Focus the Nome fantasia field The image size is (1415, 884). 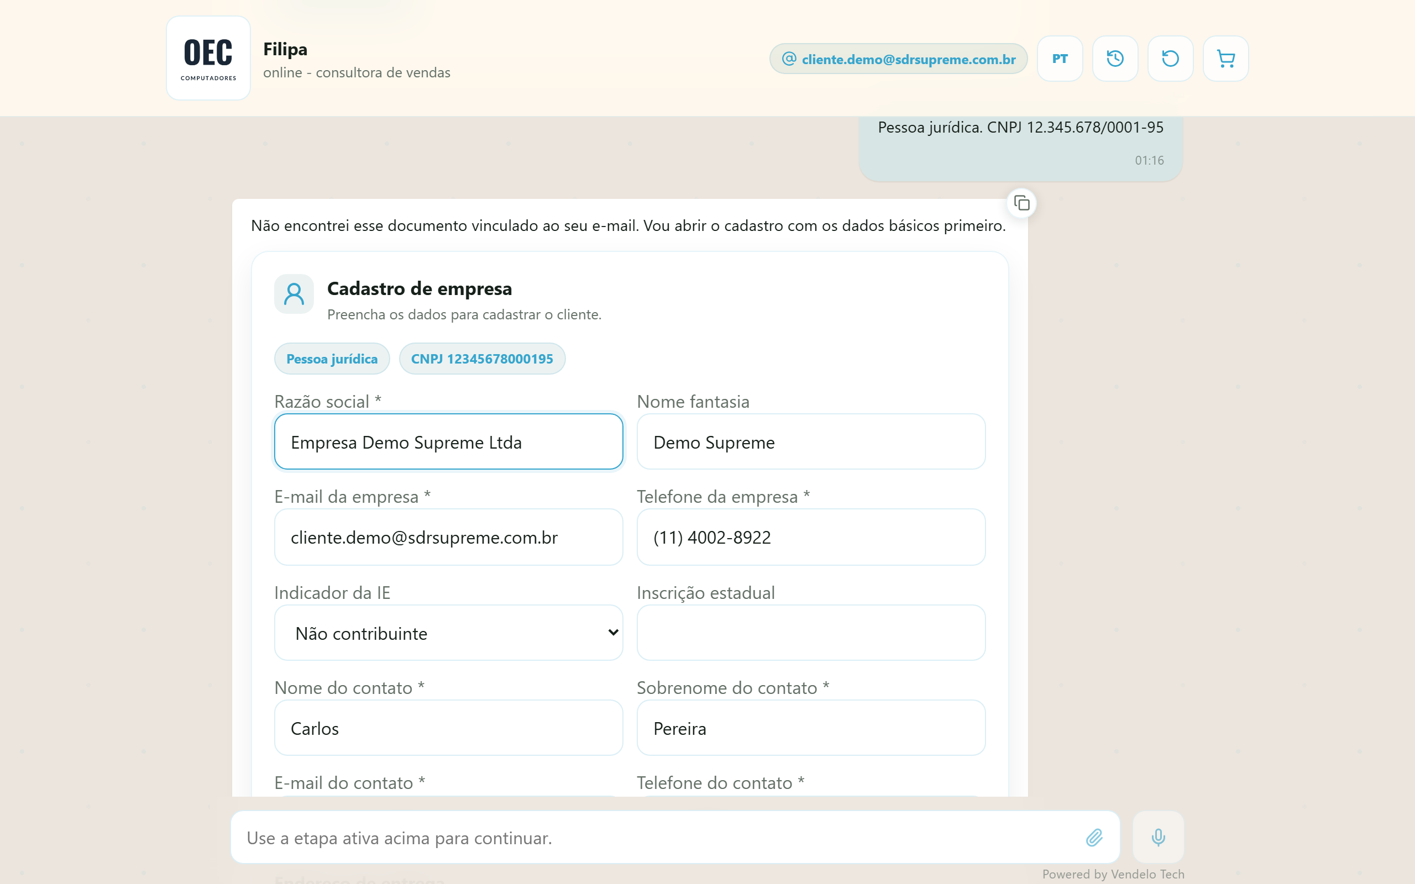click(x=811, y=441)
